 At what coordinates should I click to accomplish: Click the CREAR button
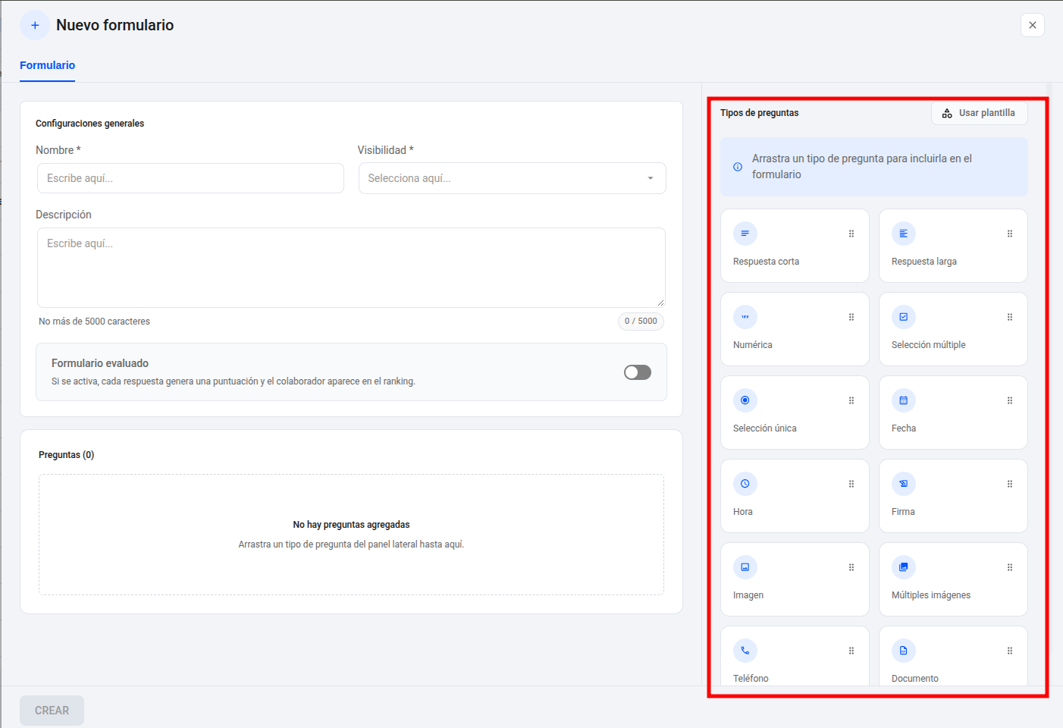coord(52,711)
